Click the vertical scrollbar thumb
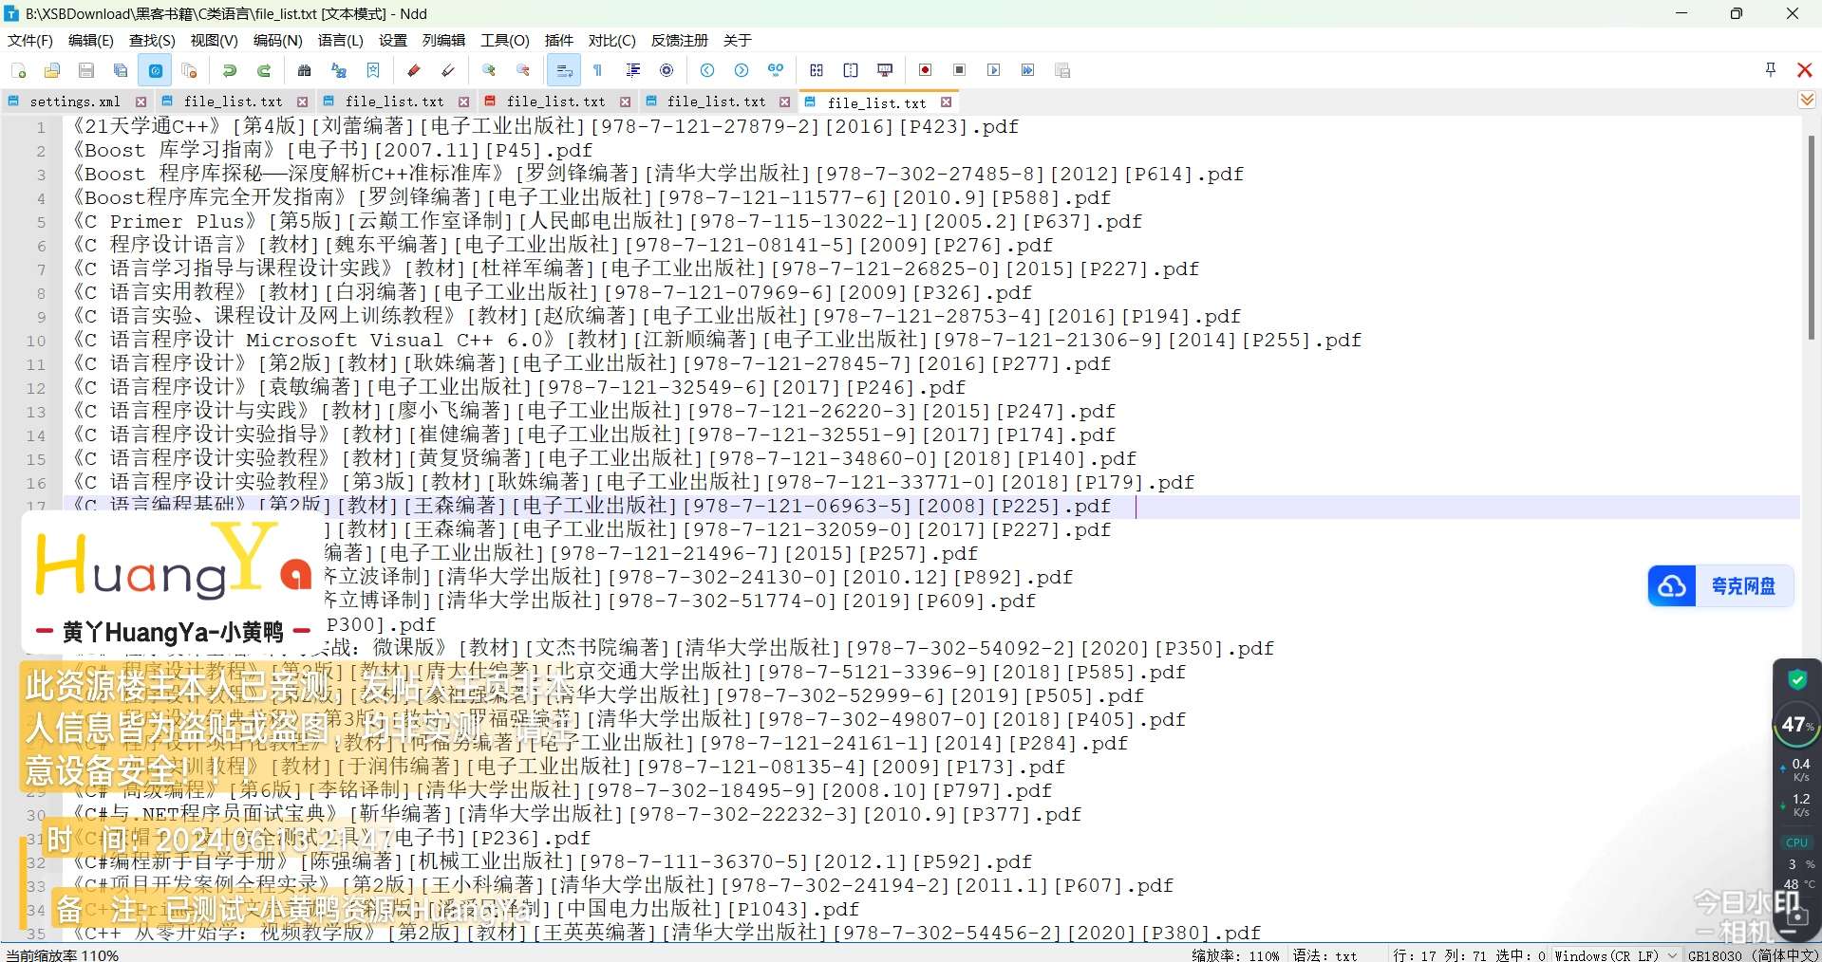1822x962 pixels. [1811, 237]
